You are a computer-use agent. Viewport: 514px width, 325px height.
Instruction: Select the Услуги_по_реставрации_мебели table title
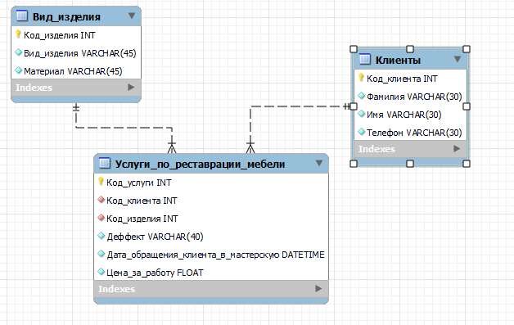(200, 164)
